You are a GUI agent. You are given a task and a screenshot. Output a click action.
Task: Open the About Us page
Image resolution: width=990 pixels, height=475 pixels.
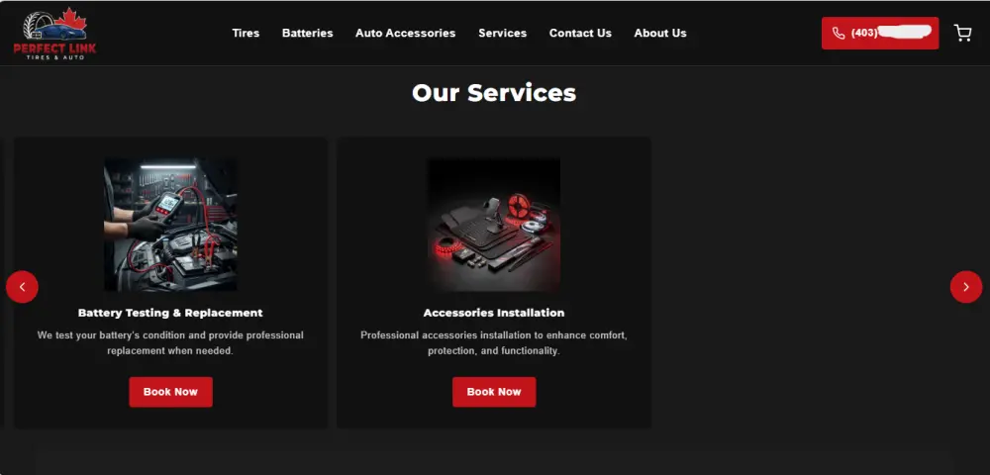point(659,33)
